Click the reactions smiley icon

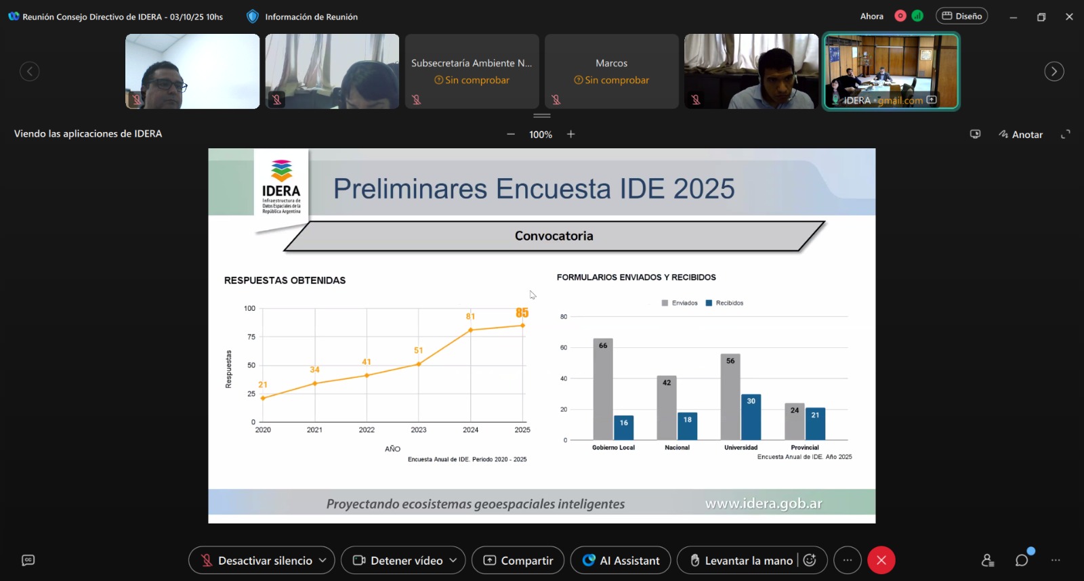810,560
